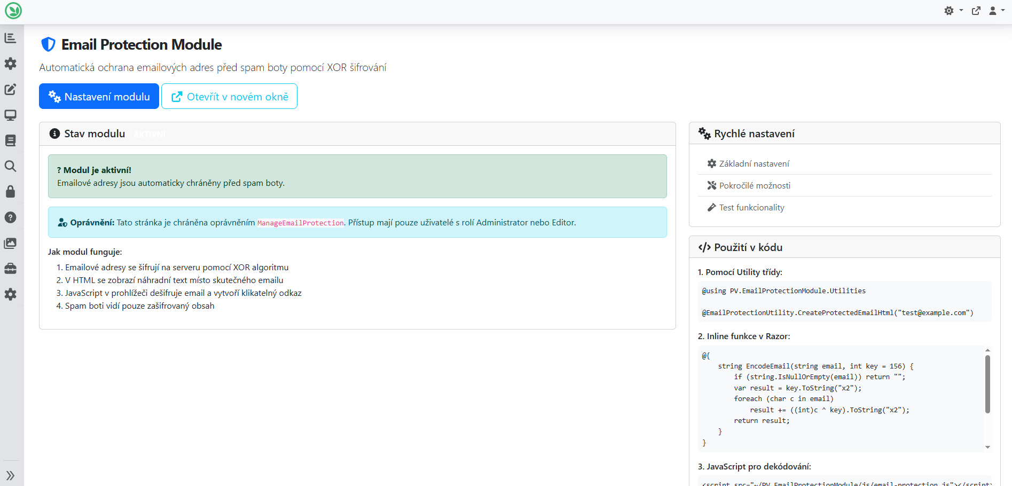
Task: Click list item Spam boti vidí pouze zašifrovaný obsah
Action: [x=140, y=305]
